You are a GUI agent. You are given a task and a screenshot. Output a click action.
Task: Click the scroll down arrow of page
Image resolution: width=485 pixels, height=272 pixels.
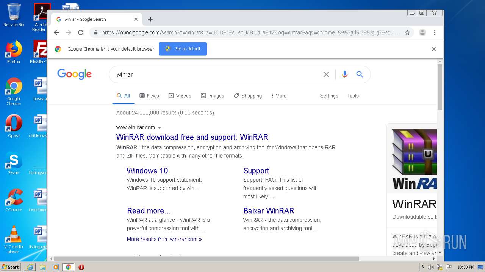coord(440,253)
